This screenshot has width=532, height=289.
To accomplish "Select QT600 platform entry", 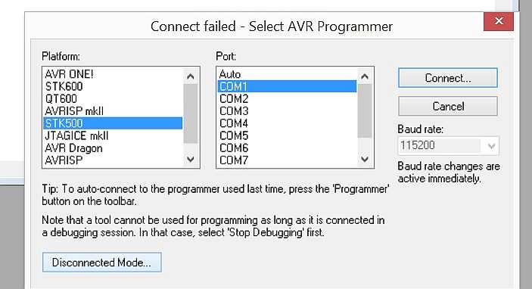I will point(113,98).
